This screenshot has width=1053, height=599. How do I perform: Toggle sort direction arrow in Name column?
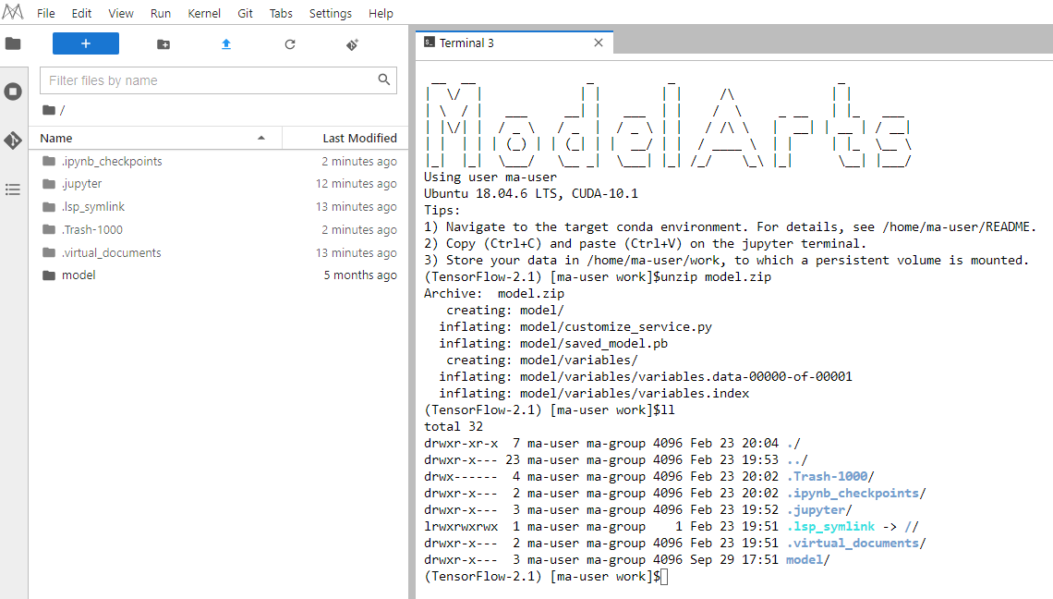(x=261, y=138)
